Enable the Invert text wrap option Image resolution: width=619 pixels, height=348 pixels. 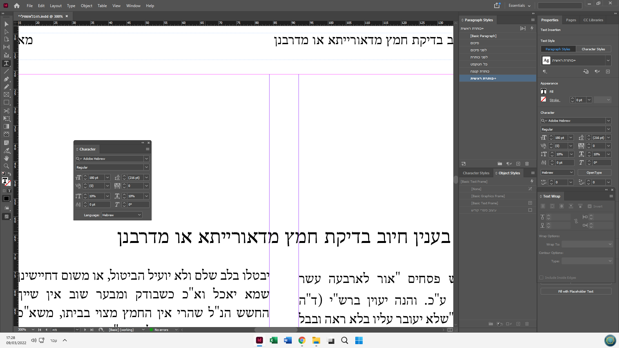pos(590,206)
